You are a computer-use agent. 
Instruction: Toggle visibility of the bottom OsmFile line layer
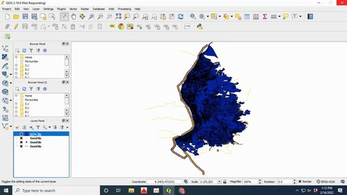tap(21, 146)
